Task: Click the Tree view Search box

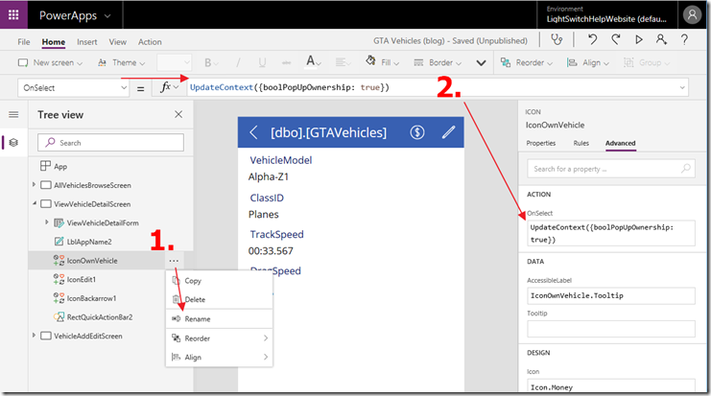Action: 110,142
